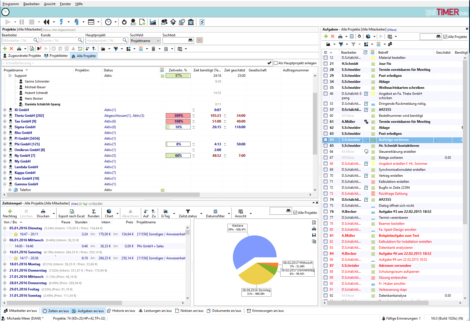The height and width of the screenshot is (321, 470).
Task: Open the folder icon in projects toolbar
Action: (103, 49)
